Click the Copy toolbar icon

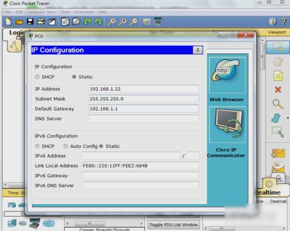65,21
